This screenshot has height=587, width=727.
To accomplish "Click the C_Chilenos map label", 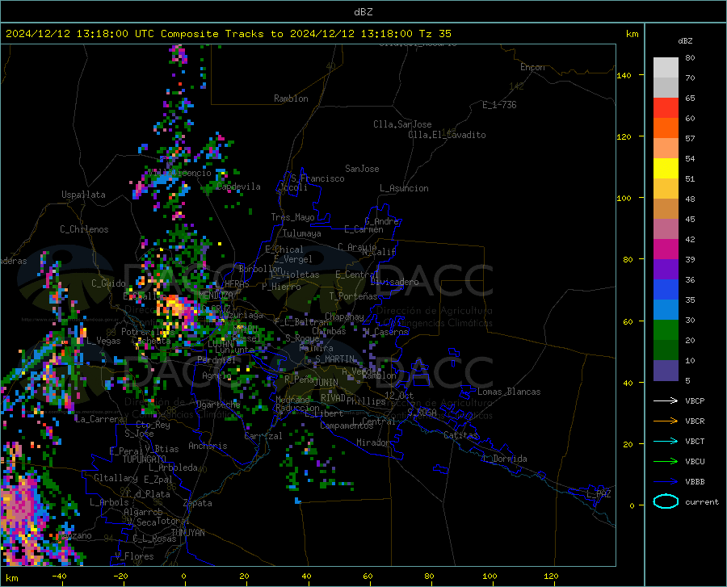I will tap(84, 229).
